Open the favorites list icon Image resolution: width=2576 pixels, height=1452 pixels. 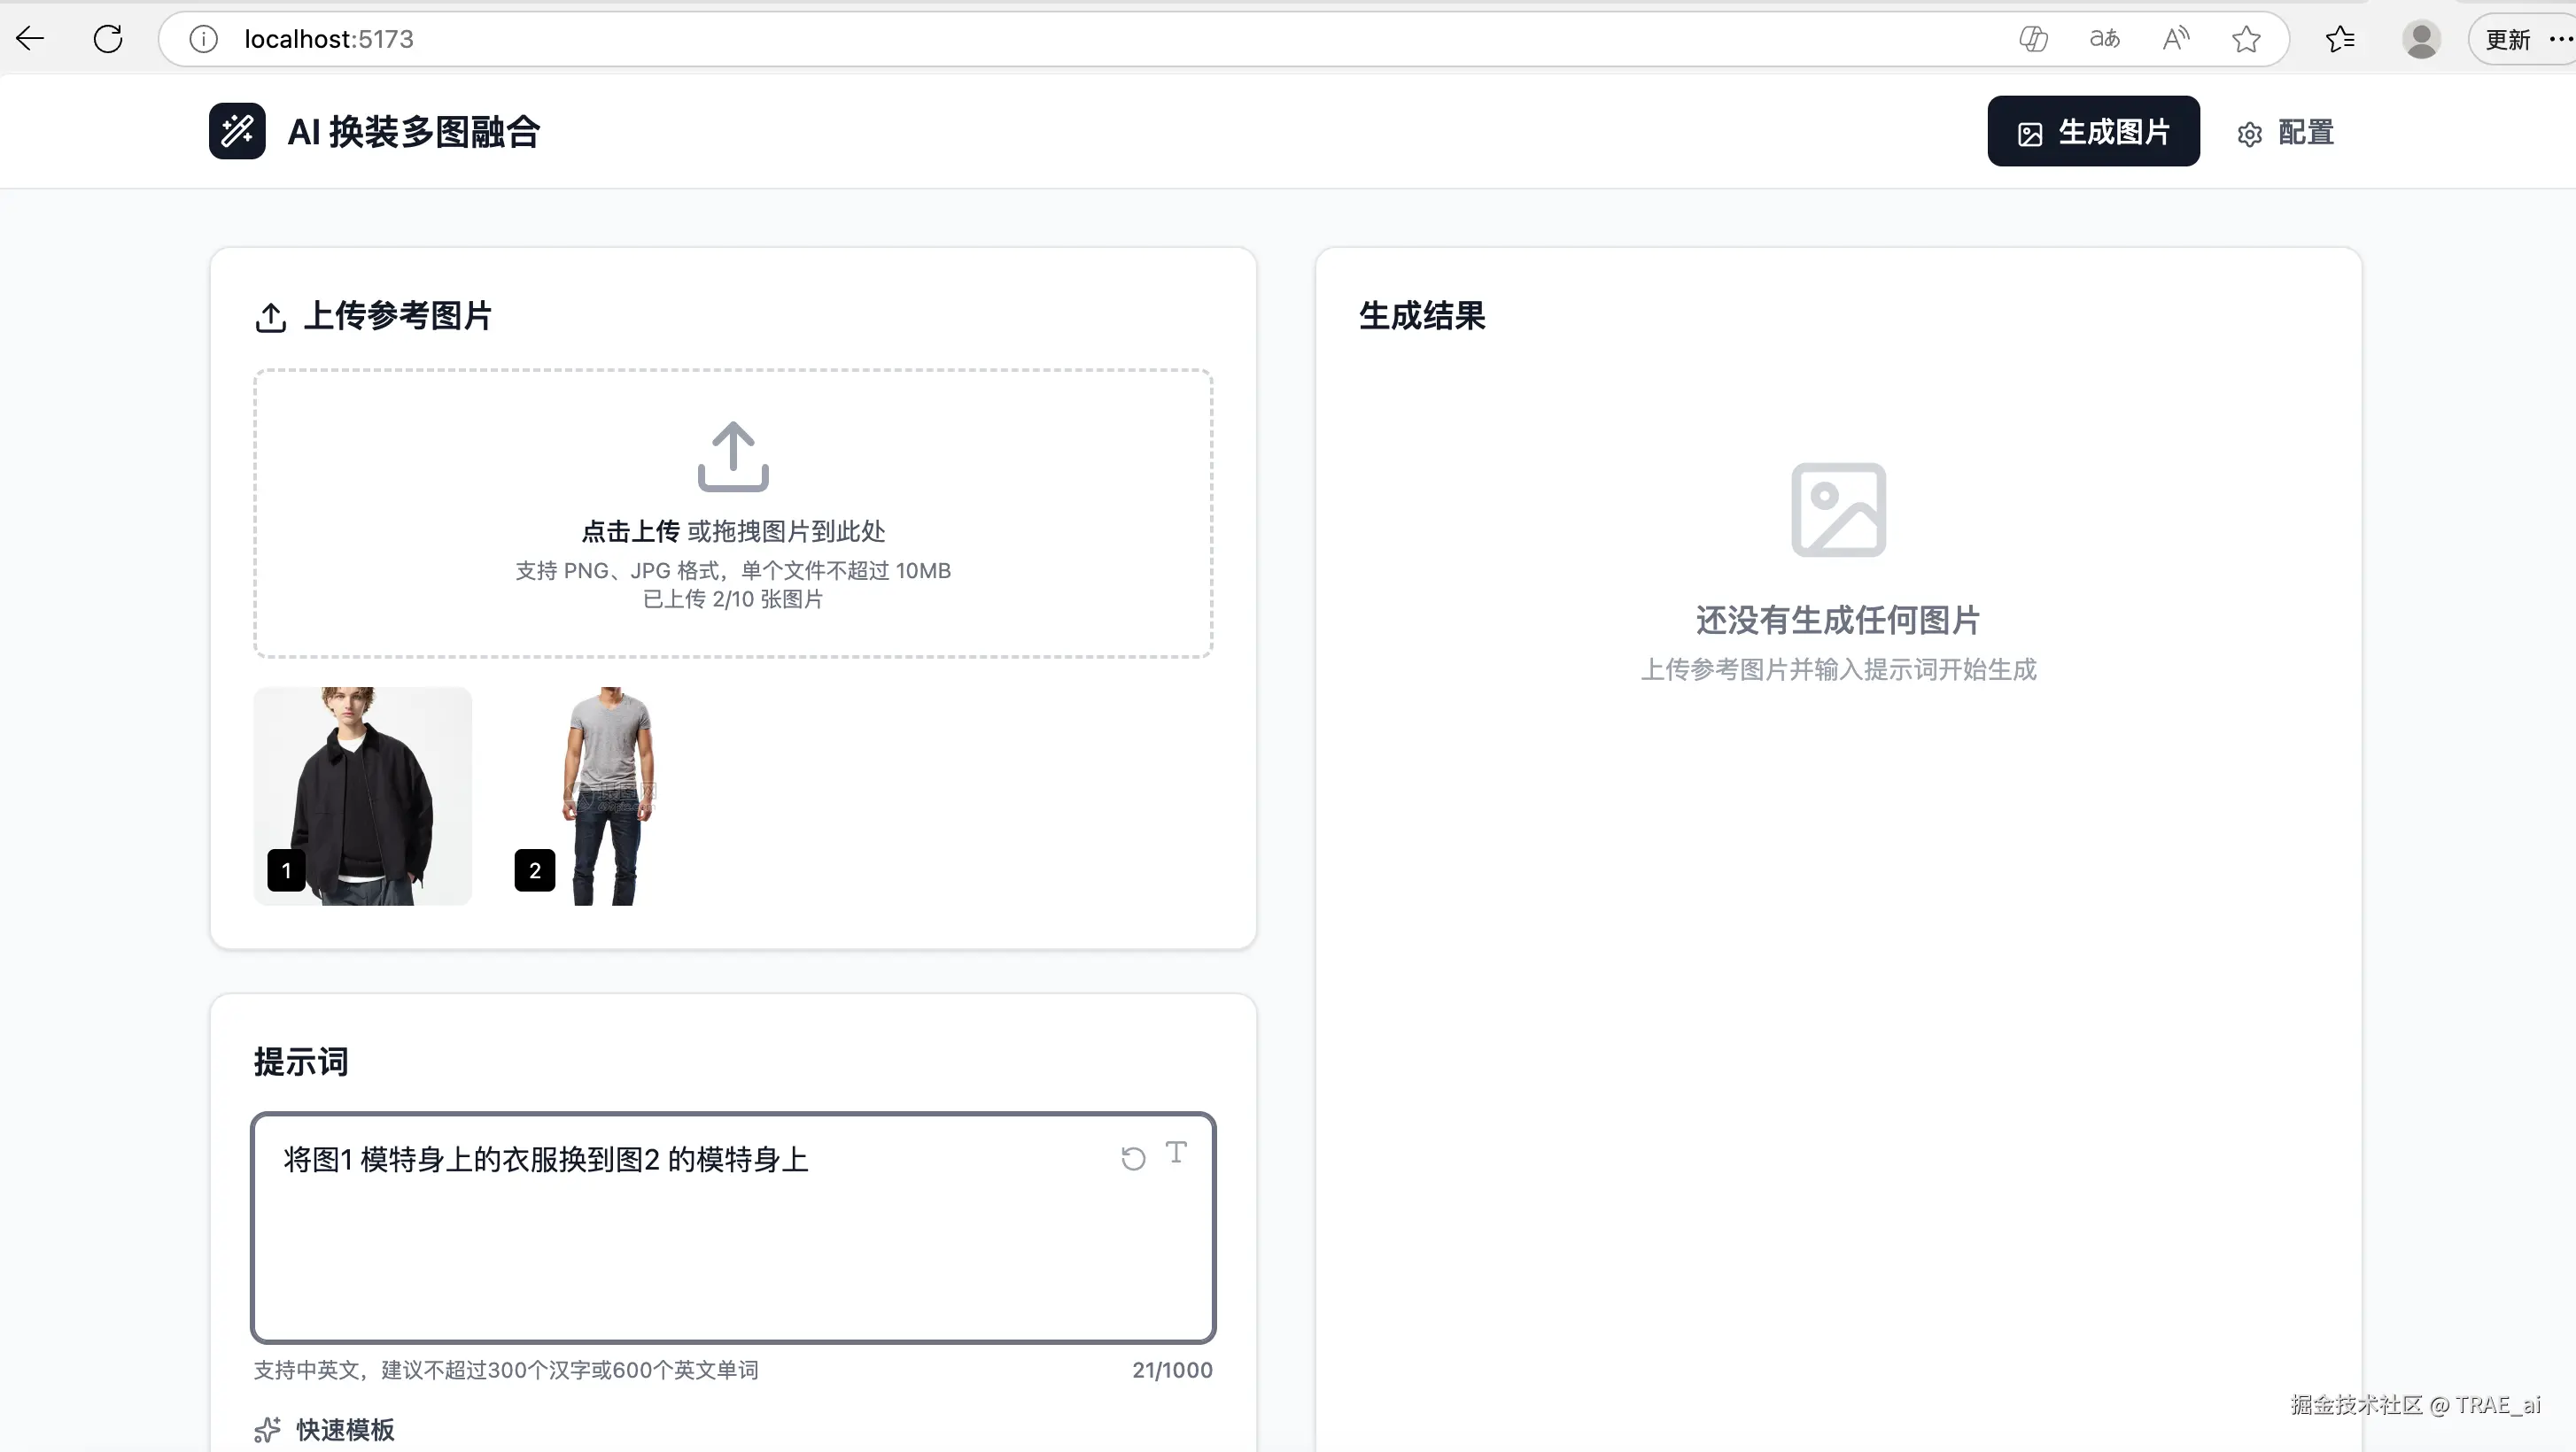[x=2339, y=39]
